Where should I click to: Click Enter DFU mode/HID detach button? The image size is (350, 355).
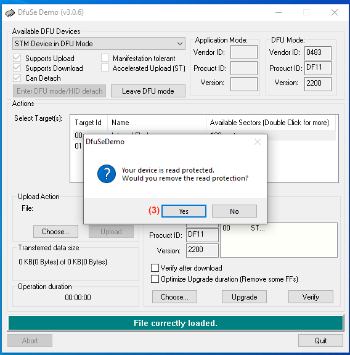coord(60,91)
